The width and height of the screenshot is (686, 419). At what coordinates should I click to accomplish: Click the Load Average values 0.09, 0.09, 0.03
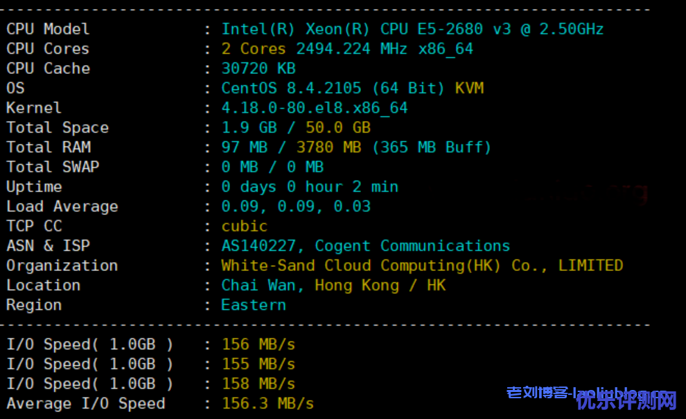(296, 207)
